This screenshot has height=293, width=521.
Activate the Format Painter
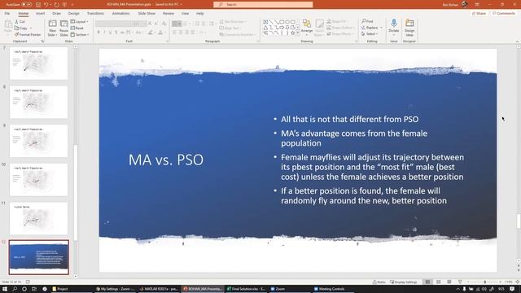(28, 34)
